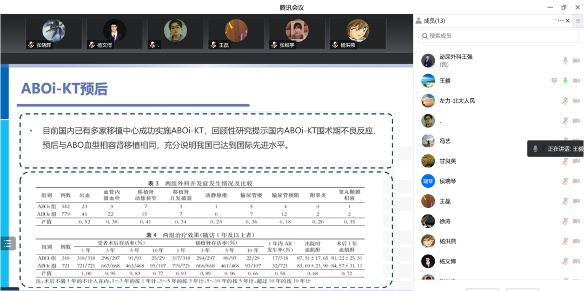Screen dimensions: 584x291
Task: Toggle the sidebar menu icon at top right
Action: pos(578,21)
